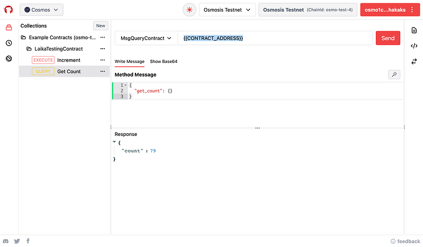Open the Collections sidebar icon
This screenshot has width=423, height=247.
click(x=9, y=28)
